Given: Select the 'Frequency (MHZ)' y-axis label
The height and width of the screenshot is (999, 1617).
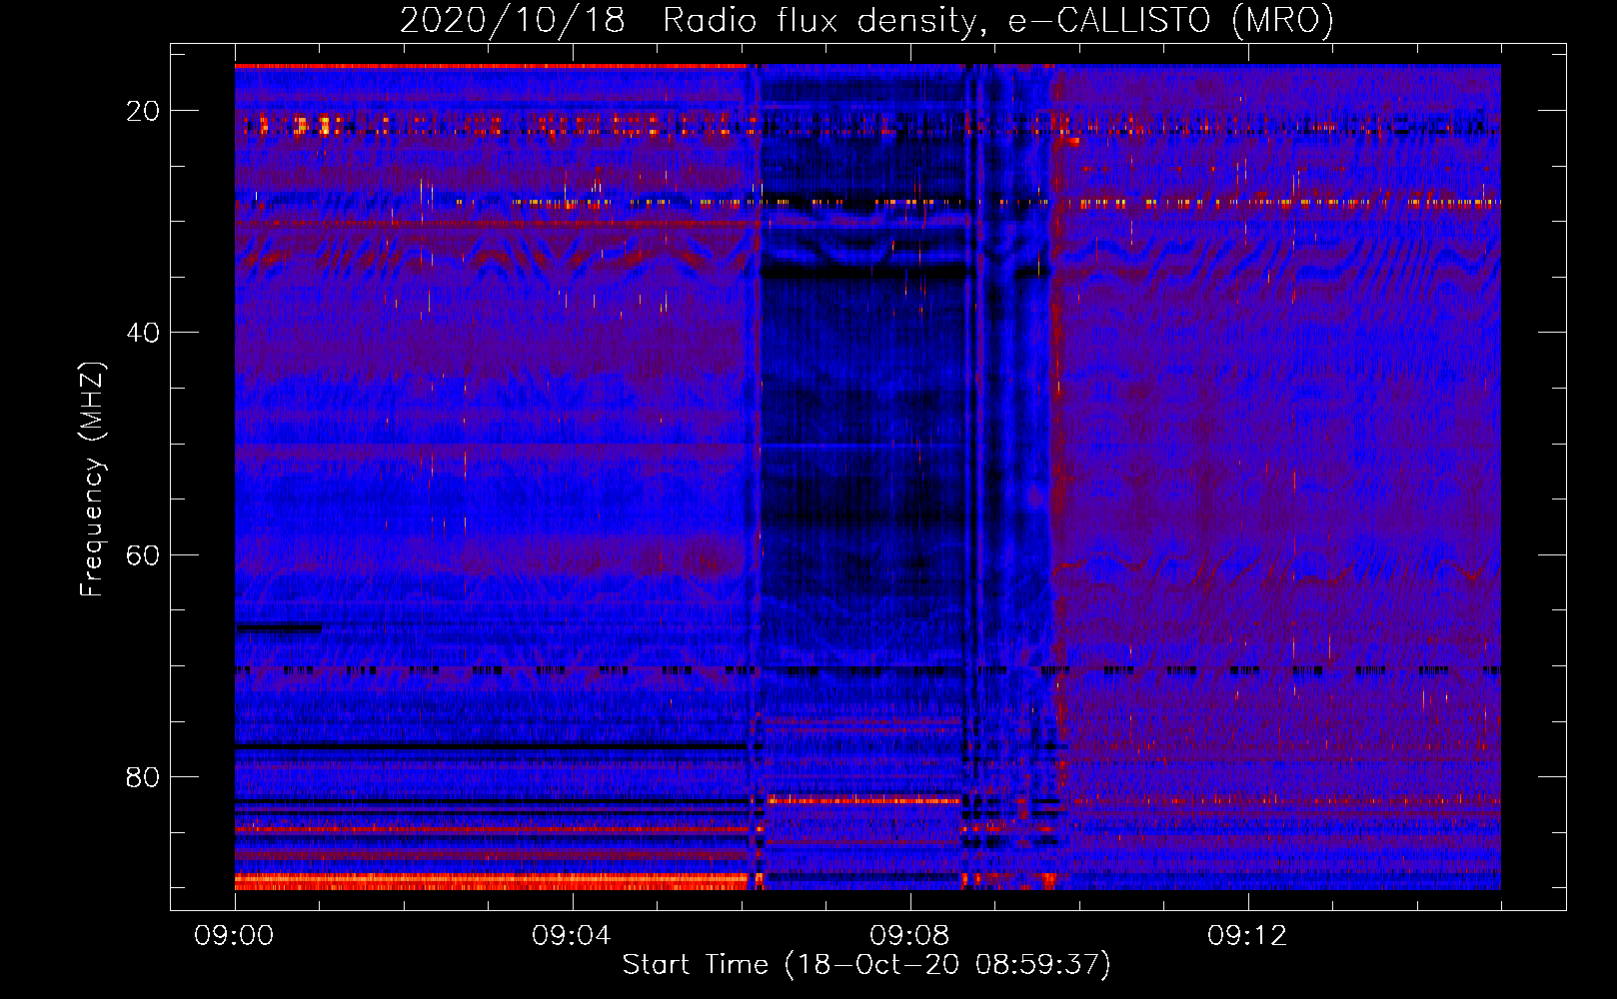Looking at the screenshot, I should [x=92, y=479].
